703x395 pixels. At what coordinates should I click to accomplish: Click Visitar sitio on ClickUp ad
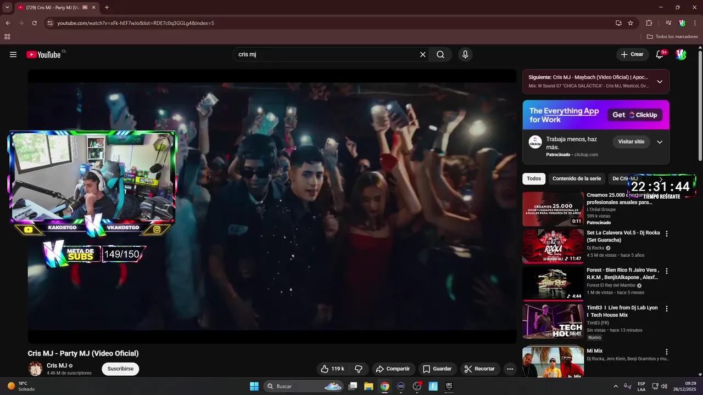(x=631, y=142)
